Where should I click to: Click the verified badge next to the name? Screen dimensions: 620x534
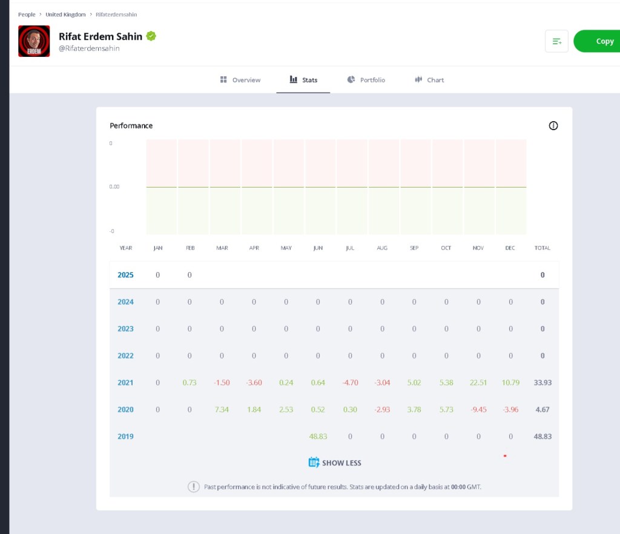click(151, 36)
